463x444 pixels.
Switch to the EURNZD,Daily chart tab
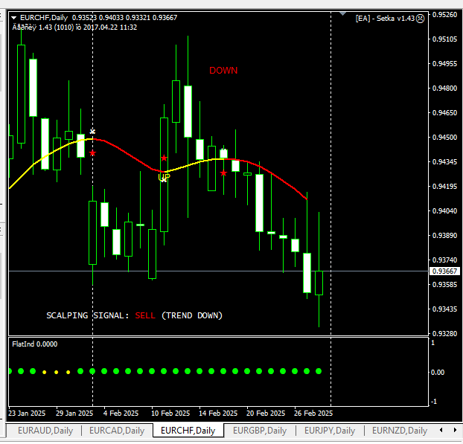coord(400,431)
